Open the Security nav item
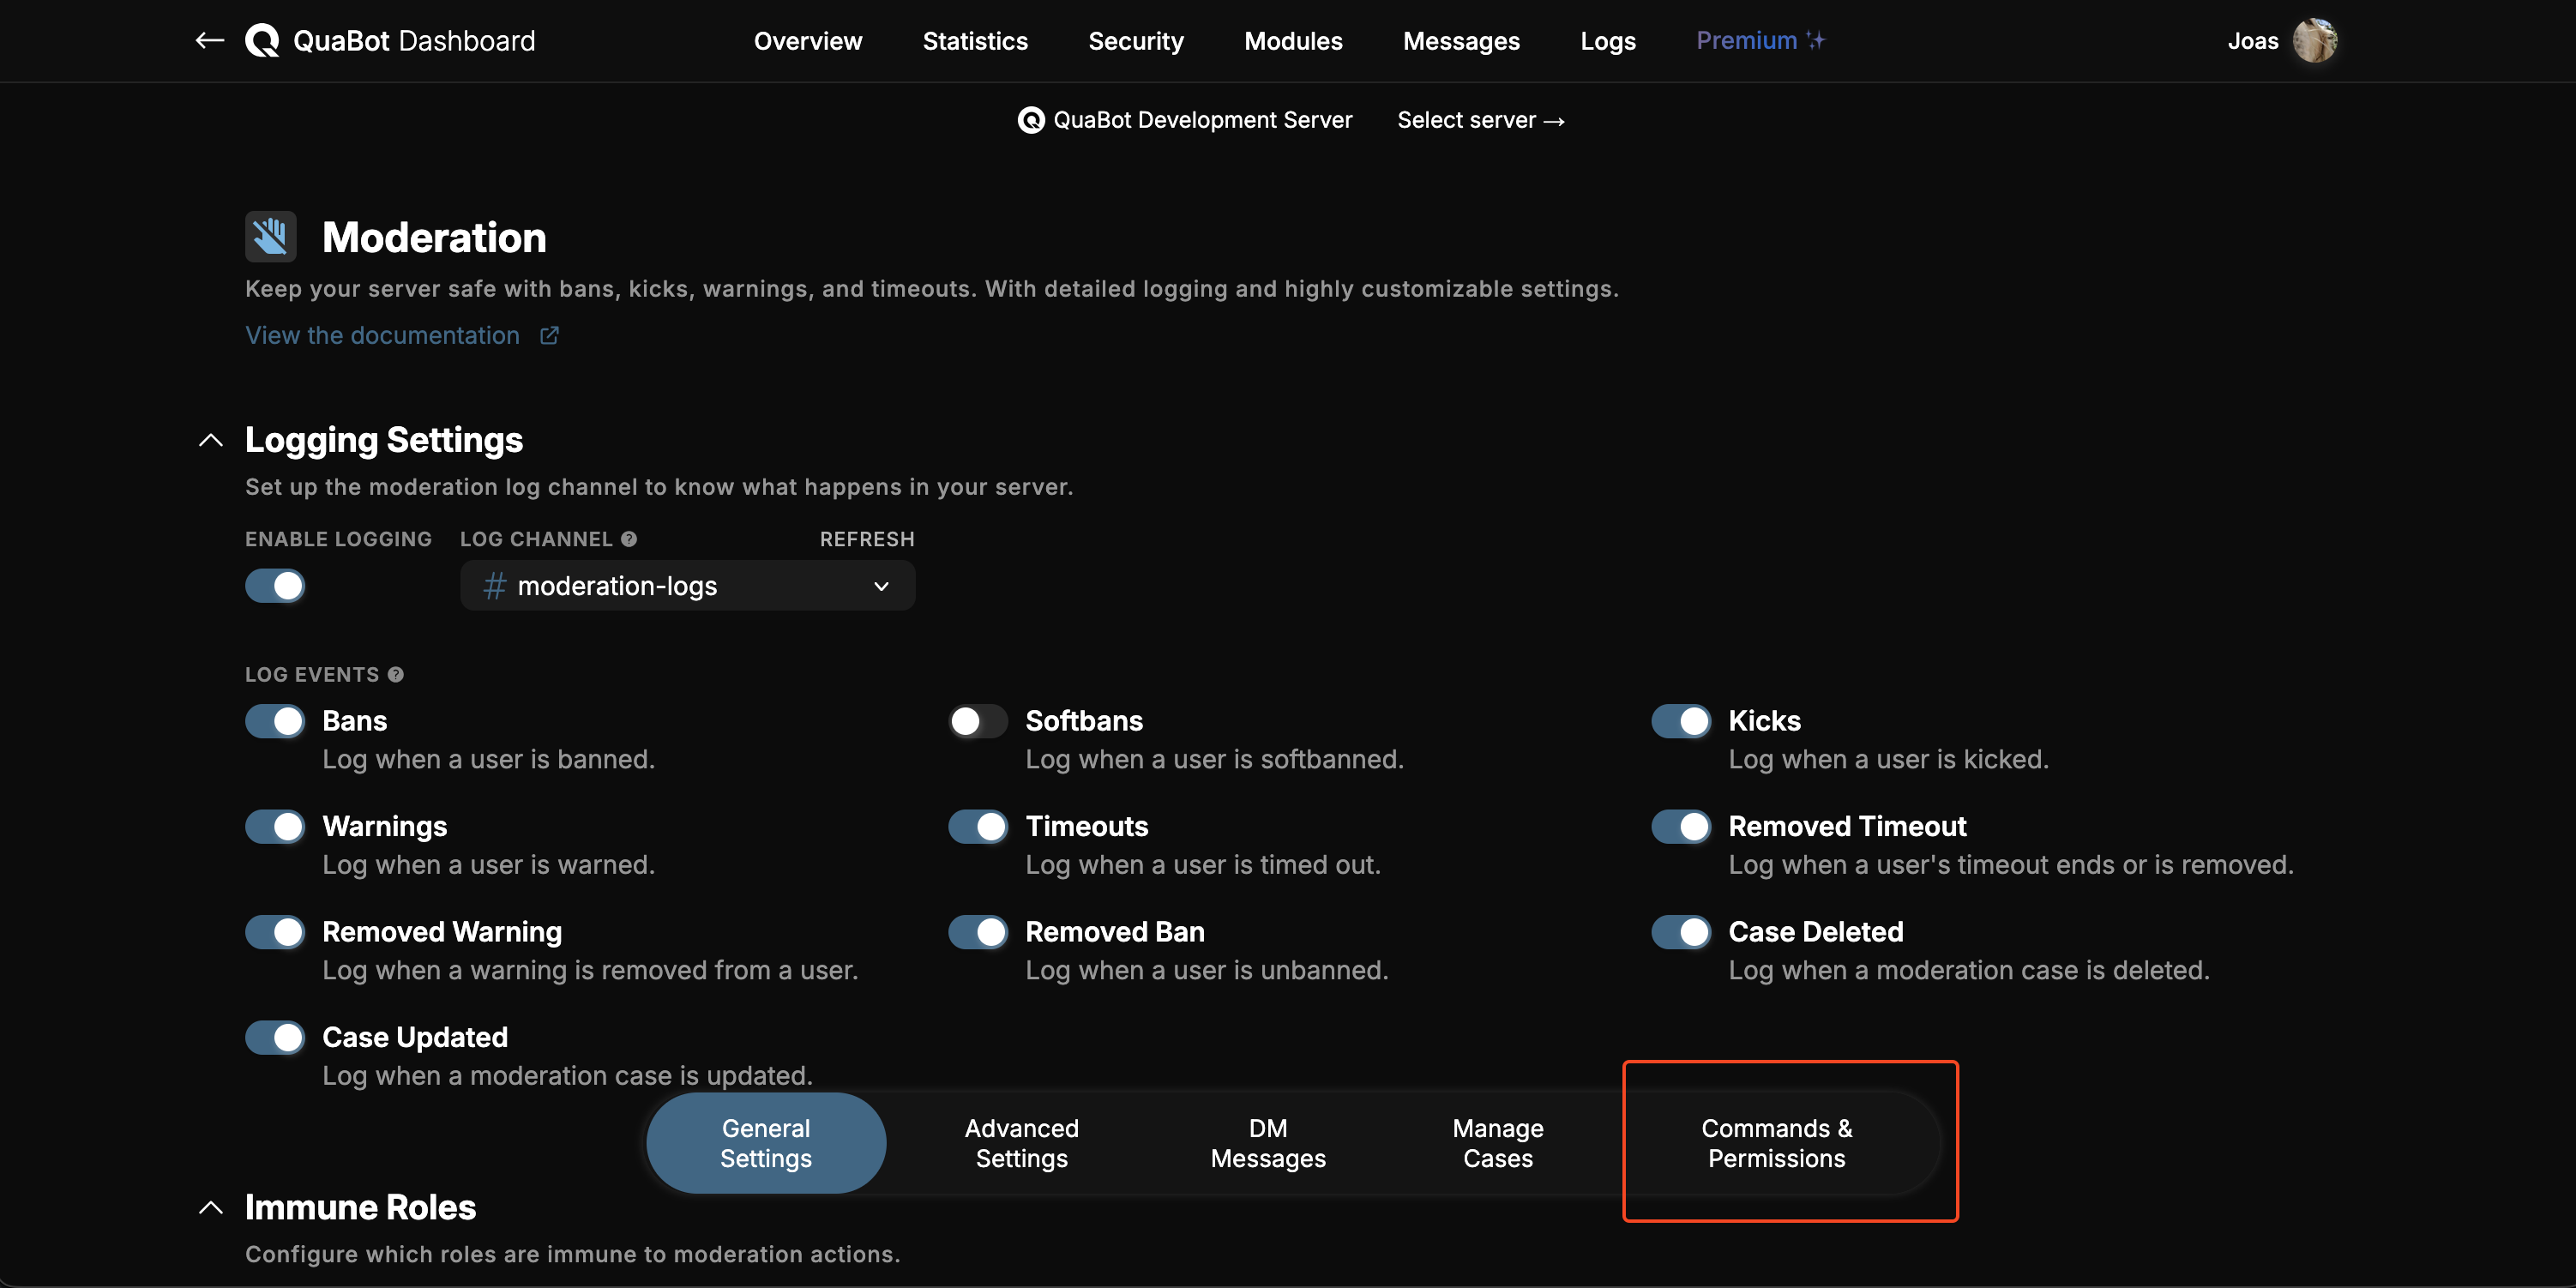The image size is (2576, 1288). 1136,40
